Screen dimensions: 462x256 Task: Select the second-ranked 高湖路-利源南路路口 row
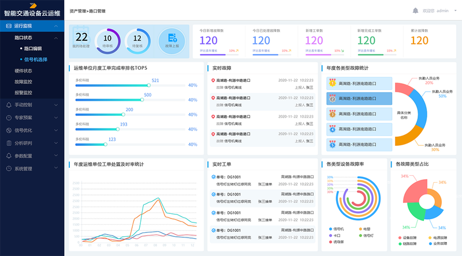[358, 99]
